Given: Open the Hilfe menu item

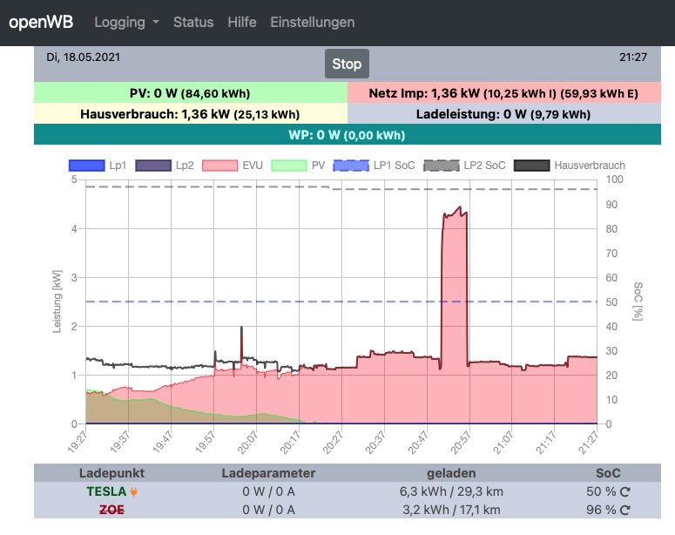Looking at the screenshot, I should [242, 22].
